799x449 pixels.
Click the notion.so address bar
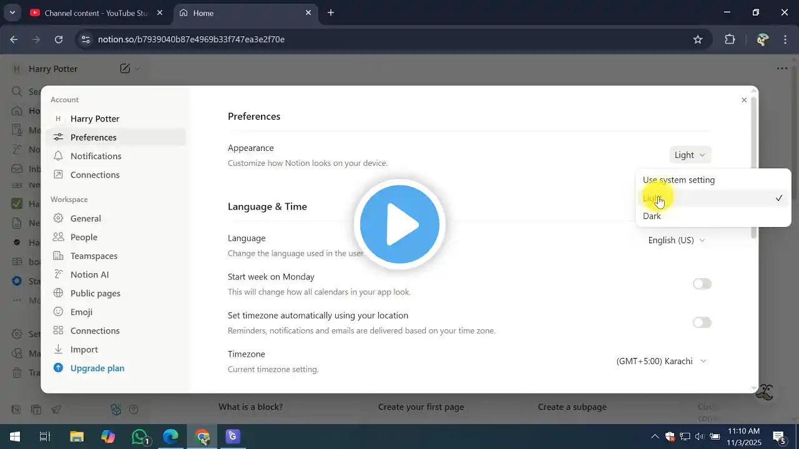click(392, 39)
